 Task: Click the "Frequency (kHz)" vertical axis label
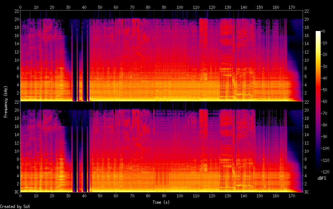[x=6, y=102]
